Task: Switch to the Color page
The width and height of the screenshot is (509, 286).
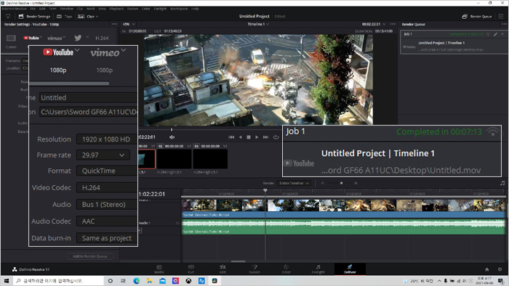Action: pyautogui.click(x=286, y=269)
